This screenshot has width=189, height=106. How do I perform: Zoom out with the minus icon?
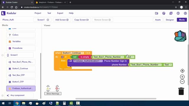click(x=182, y=82)
